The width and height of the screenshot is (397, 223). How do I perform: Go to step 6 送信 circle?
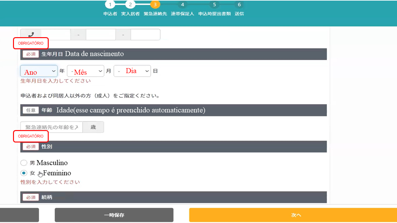point(239,5)
